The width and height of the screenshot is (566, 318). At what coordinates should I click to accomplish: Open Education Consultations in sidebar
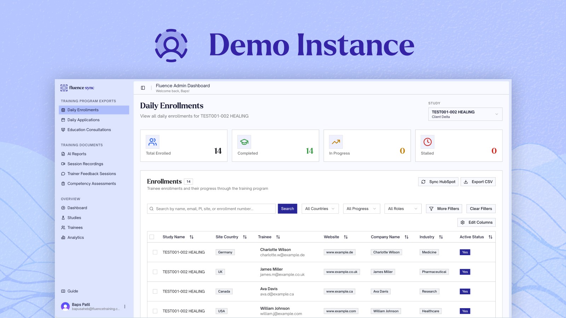tap(94, 130)
